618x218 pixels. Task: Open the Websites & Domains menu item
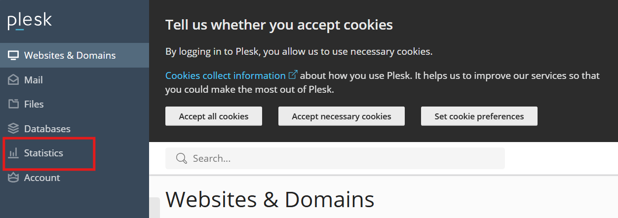75,55
